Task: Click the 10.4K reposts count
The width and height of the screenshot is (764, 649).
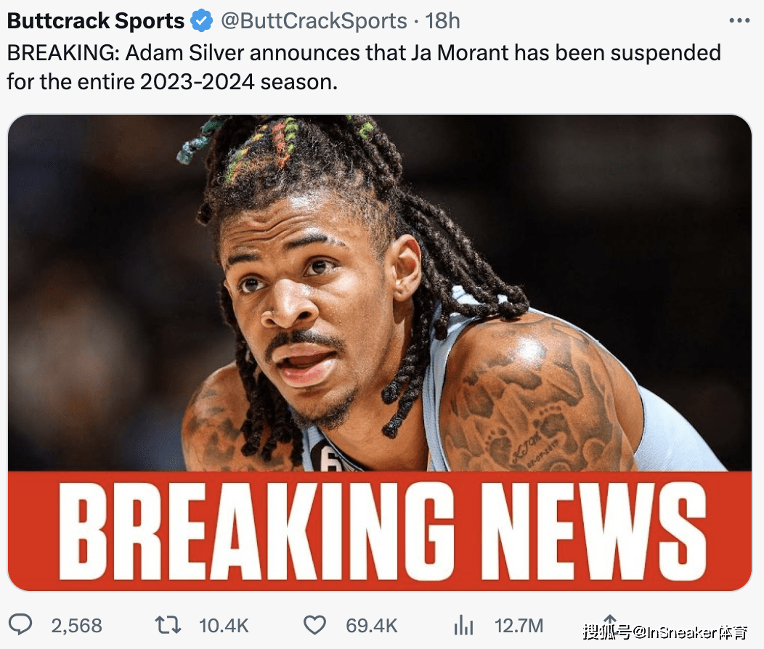Action: (224, 626)
